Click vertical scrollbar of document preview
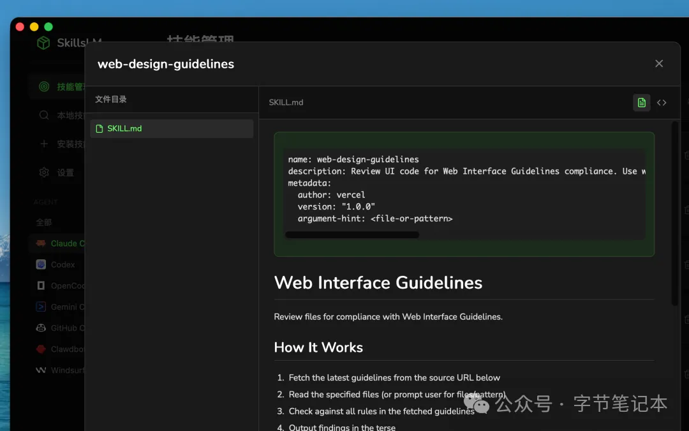The width and height of the screenshot is (689, 431). pyautogui.click(x=675, y=213)
